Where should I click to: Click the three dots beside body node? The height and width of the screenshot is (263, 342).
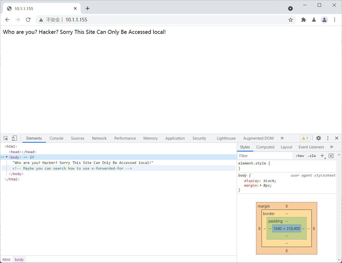[3, 157]
